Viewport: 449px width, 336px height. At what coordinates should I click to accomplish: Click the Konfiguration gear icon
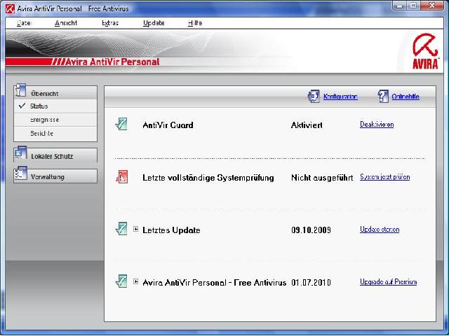pos(314,97)
